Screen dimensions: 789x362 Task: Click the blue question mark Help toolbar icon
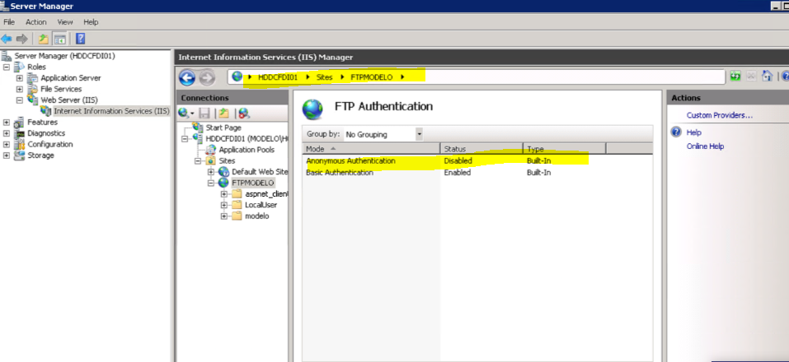click(80, 39)
